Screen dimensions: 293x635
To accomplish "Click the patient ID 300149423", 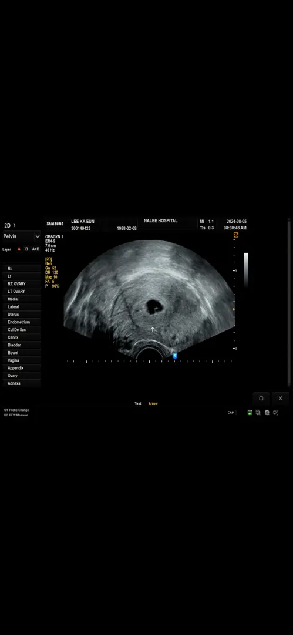I will (x=81, y=228).
